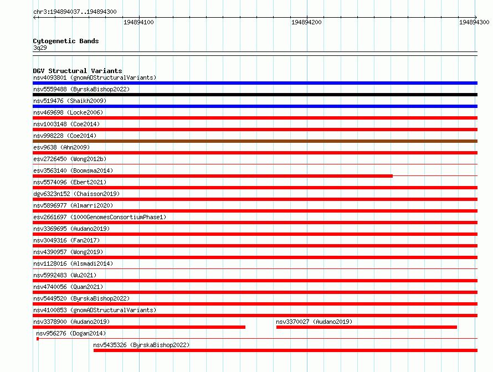Image resolution: width=493 pixels, height=372 pixels.
Task: Click nsv4740056 Quan2021 label
Action: point(68,287)
